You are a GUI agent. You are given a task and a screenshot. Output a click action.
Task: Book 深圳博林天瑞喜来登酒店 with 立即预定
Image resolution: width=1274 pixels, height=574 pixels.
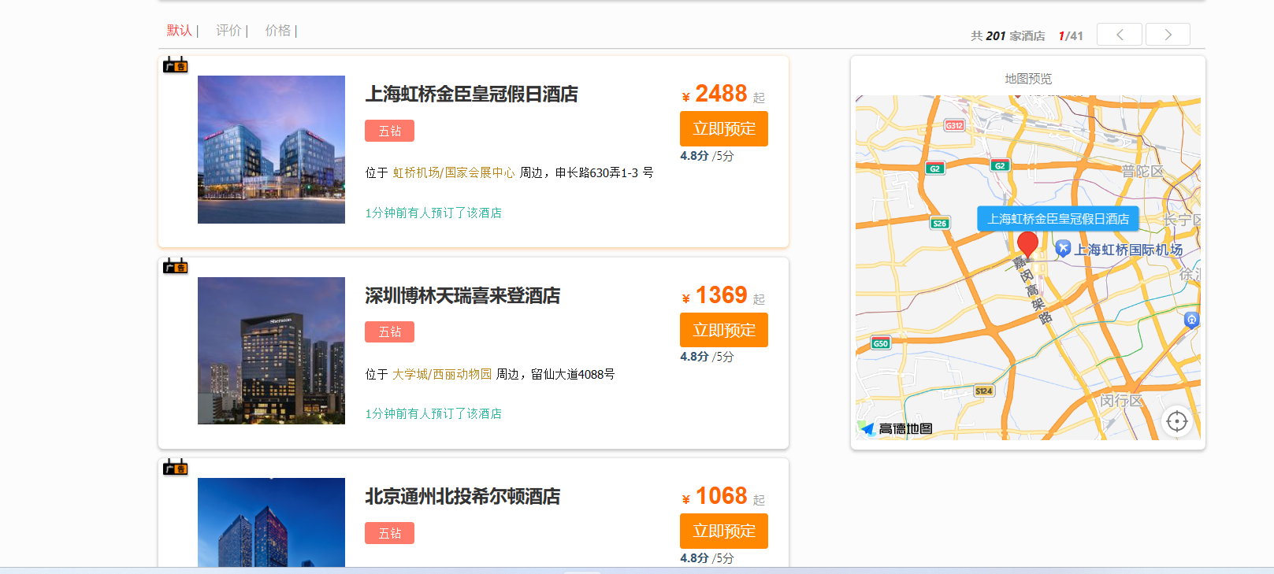724,330
